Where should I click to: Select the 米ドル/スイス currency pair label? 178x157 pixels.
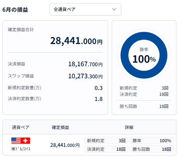pos(21,149)
